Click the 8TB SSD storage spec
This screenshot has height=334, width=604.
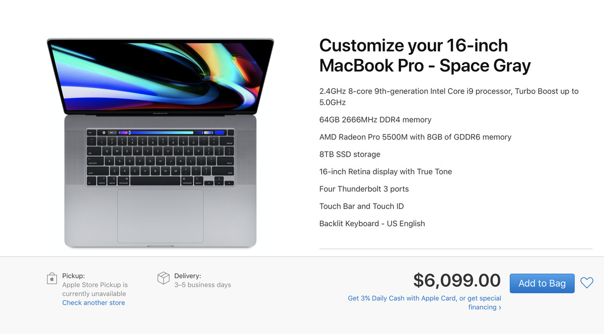[x=349, y=154]
